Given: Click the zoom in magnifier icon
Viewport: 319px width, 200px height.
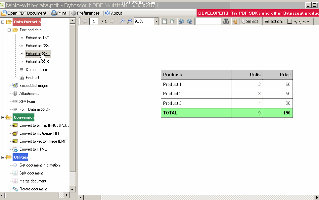Looking at the screenshot, I should 129,21.
